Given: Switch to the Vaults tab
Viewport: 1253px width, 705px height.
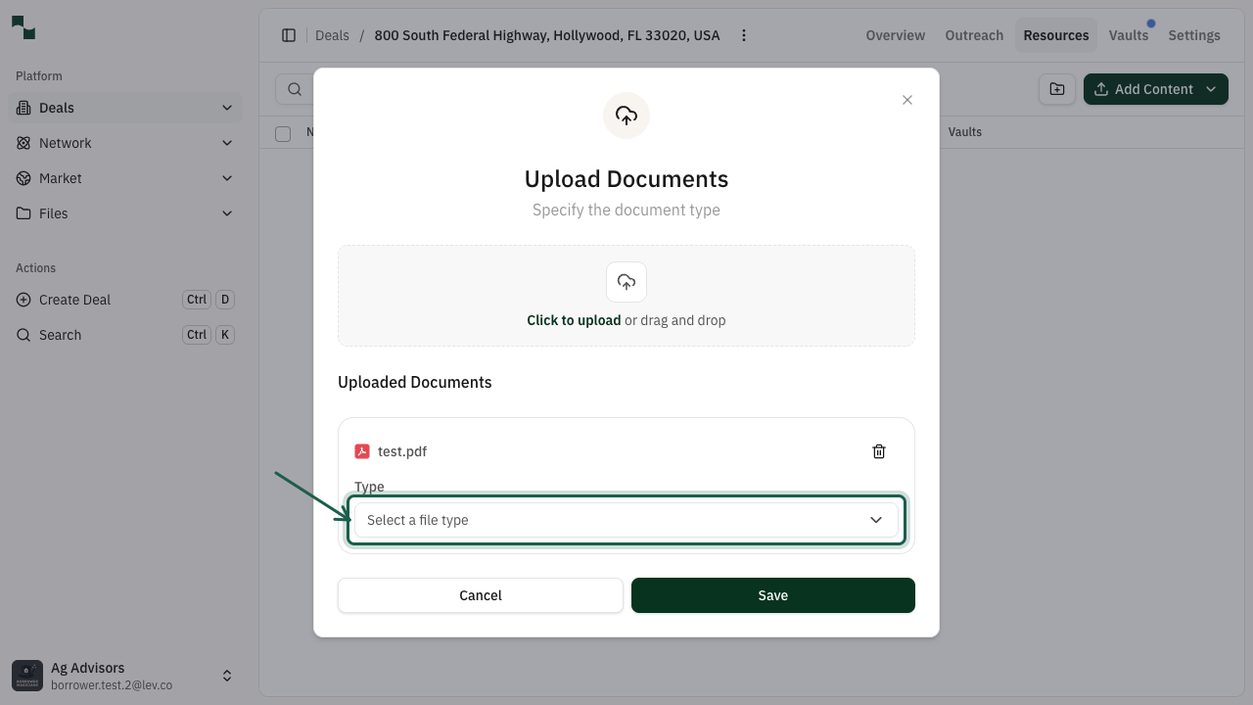Looking at the screenshot, I should [1128, 35].
